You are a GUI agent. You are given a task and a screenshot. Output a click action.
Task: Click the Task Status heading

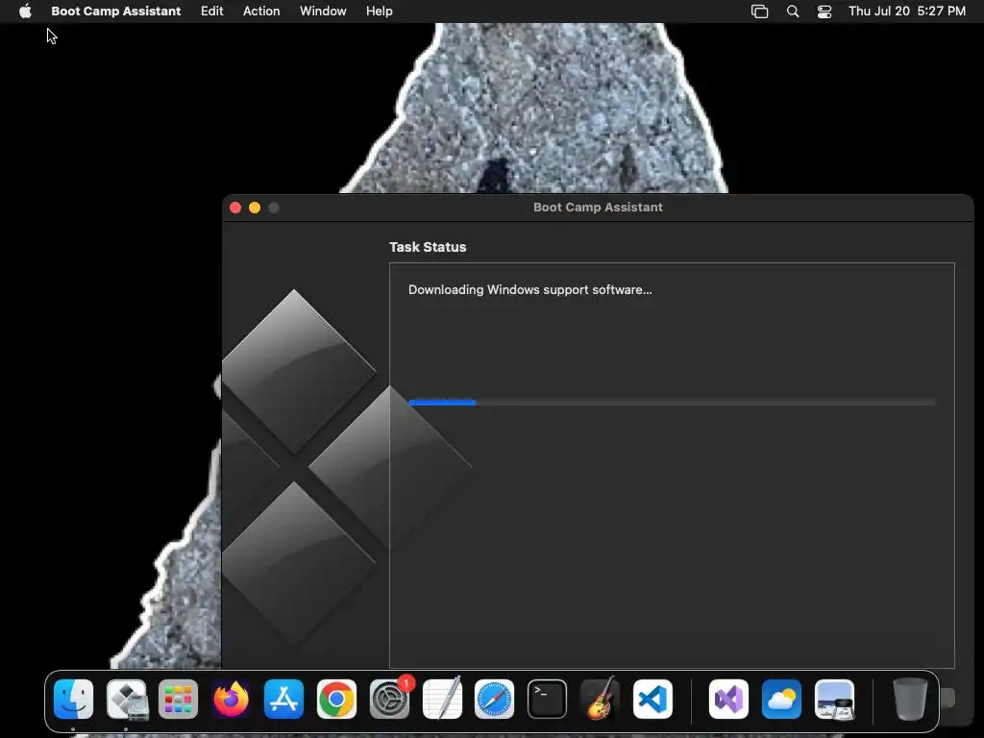point(428,247)
